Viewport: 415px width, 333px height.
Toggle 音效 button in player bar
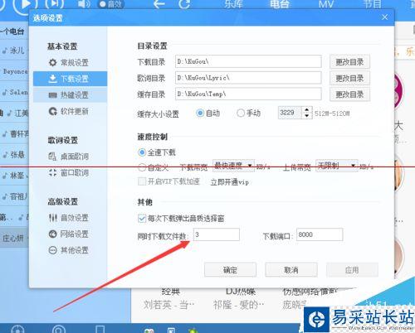pyautogui.click(x=111, y=4)
